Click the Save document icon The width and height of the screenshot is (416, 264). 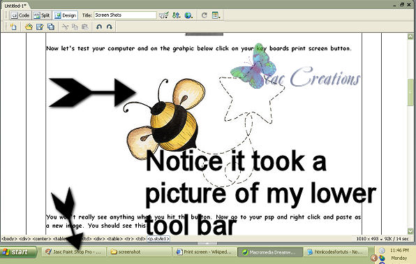[40, 27]
